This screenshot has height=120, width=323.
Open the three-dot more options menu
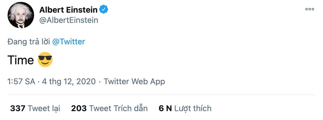(x=309, y=9)
